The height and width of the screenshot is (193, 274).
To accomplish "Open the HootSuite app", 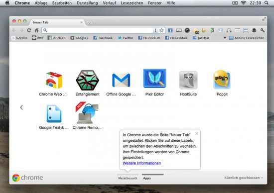I will tap(188, 80).
